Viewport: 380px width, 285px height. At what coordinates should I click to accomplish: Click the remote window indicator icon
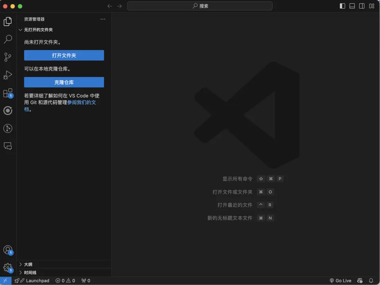[6, 281]
